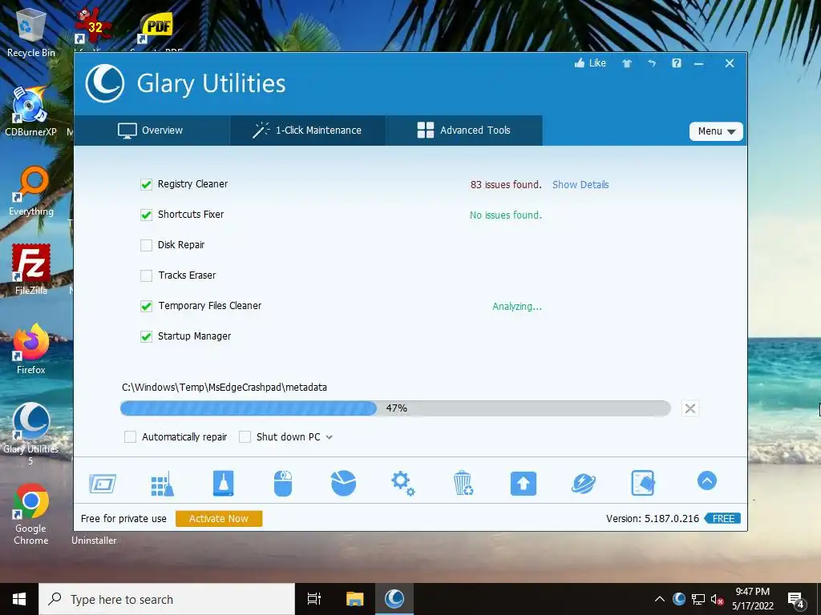Open the Process Manager gears icon
The width and height of the screenshot is (821, 615).
coord(403,483)
